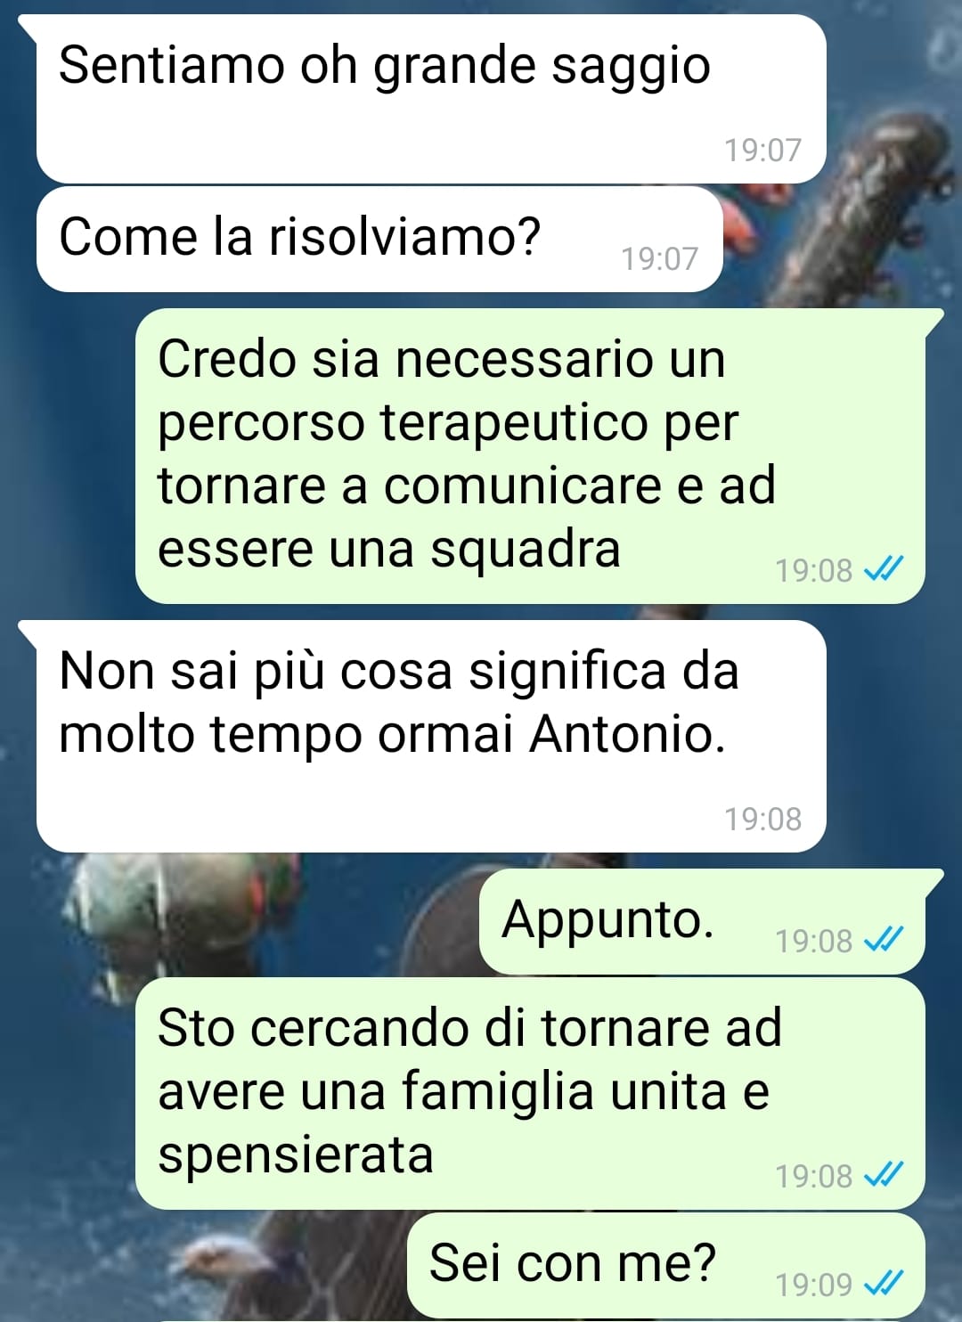Select the 'Come la risolviamo?' message bubble
This screenshot has height=1322, width=962.
379,239
